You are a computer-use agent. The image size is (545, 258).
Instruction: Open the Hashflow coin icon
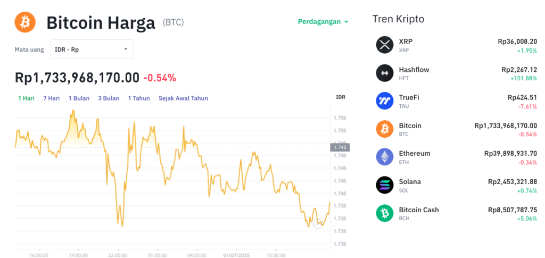point(385,73)
